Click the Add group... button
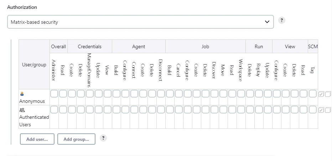Image resolution: width=332 pixels, height=161 pixels. click(76, 139)
